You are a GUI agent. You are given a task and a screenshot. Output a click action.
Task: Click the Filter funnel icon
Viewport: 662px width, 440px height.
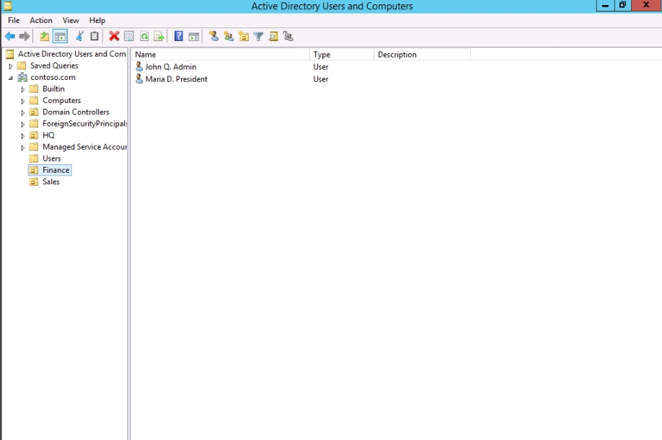pyautogui.click(x=258, y=37)
